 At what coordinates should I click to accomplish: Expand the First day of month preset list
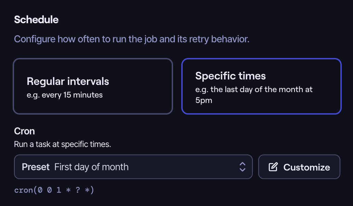click(x=133, y=167)
